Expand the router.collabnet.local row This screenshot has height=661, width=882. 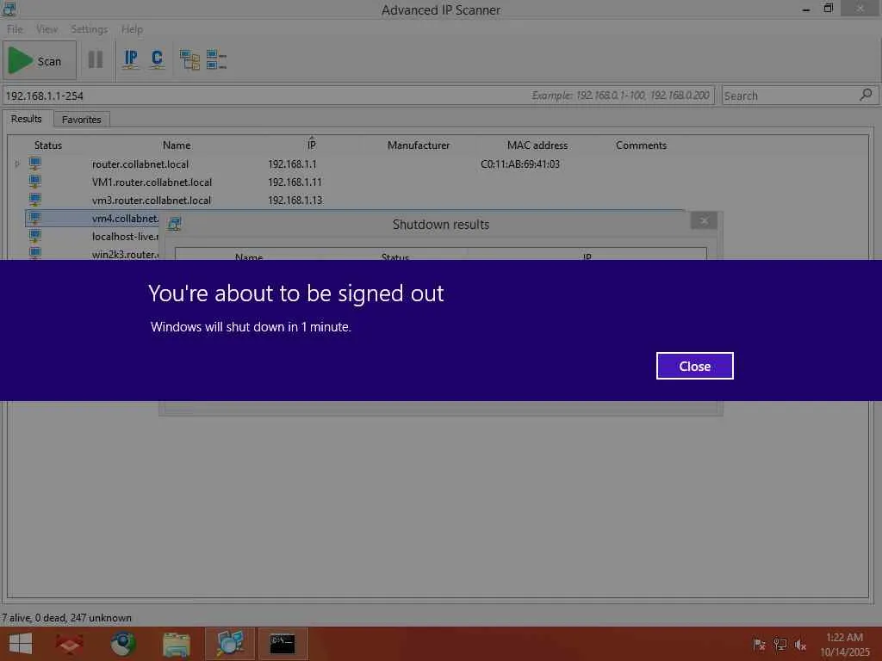[x=17, y=164]
